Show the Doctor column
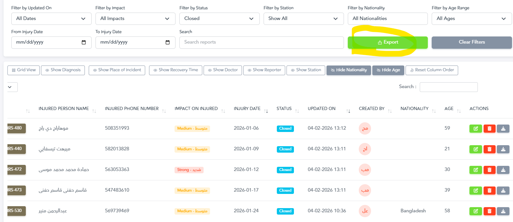This screenshot has height=222, width=513. 223,70
